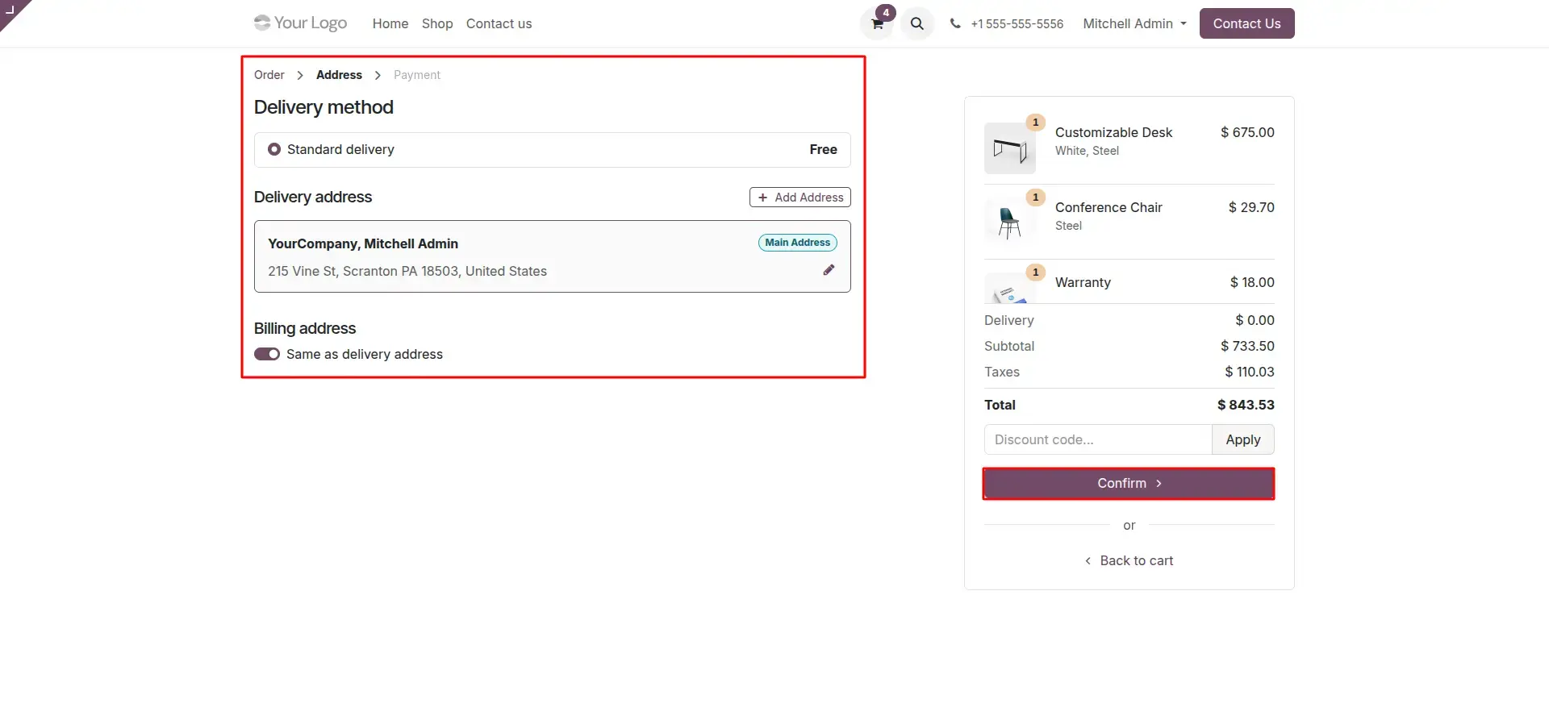
Task: Click the Warranty product thumbnail
Action: pos(1009,288)
